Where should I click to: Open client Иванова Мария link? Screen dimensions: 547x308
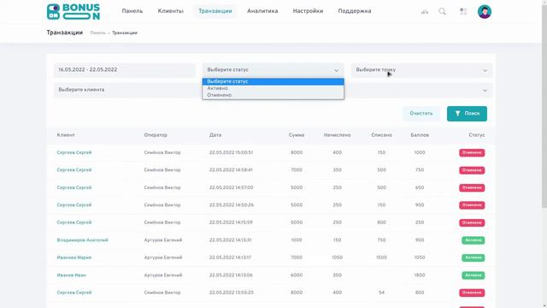tap(74, 258)
